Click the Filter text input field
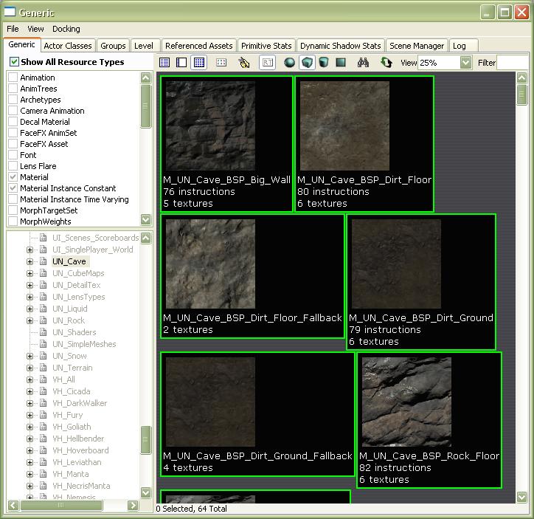The height and width of the screenshot is (519, 534). pos(513,63)
